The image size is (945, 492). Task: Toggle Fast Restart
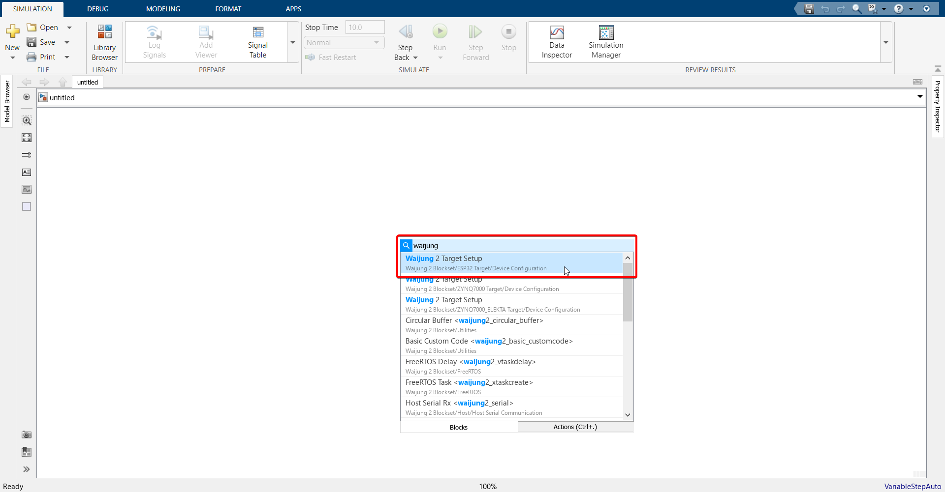point(331,58)
